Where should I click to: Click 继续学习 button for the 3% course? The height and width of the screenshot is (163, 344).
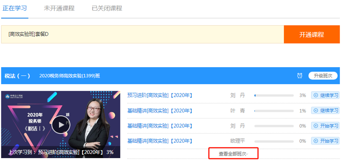325,95
